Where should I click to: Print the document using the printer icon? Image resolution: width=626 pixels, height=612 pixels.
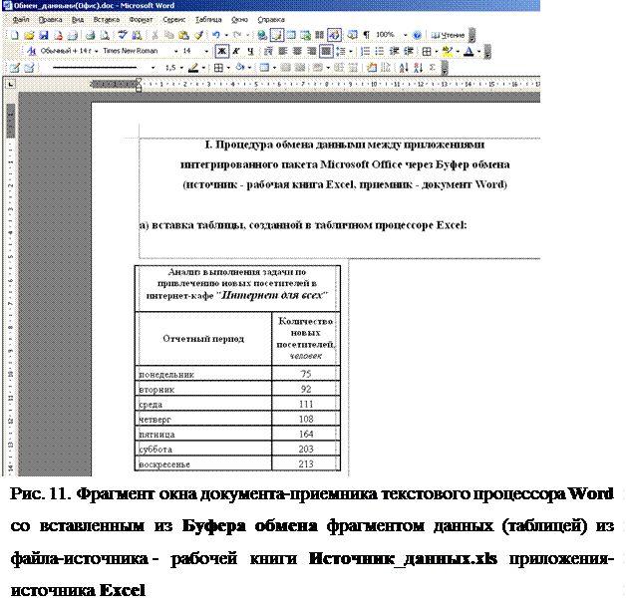coord(91,35)
